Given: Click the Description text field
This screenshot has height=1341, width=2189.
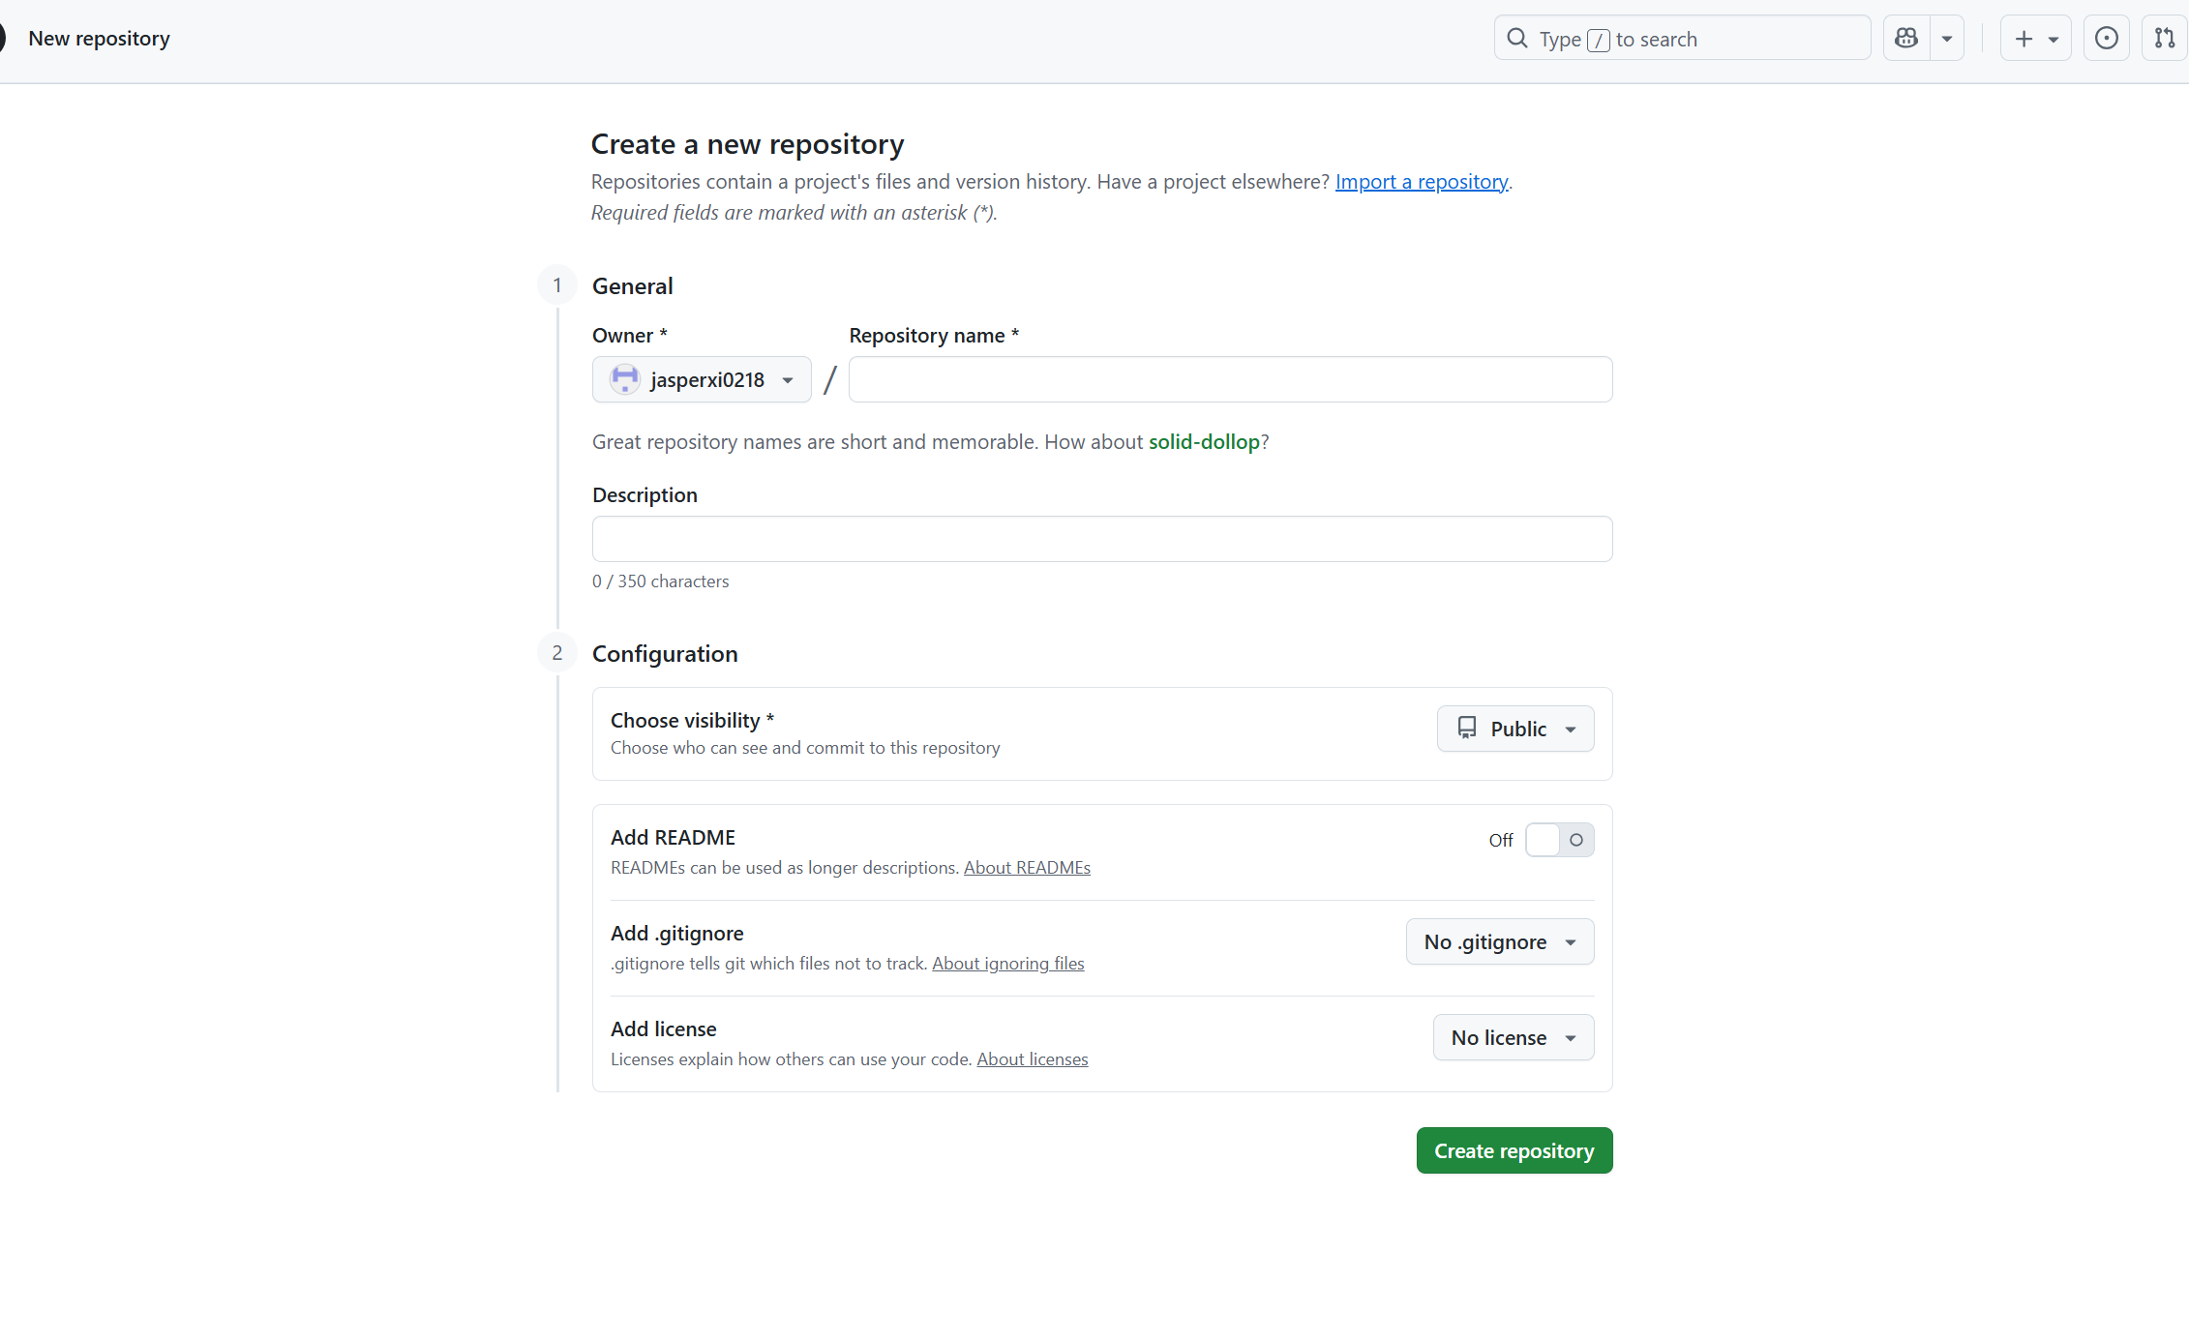Looking at the screenshot, I should (x=1101, y=539).
